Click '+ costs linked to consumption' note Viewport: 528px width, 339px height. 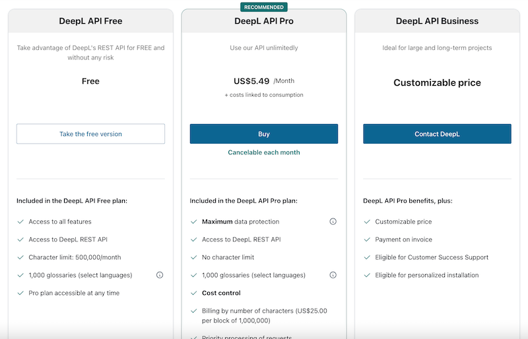[263, 95]
